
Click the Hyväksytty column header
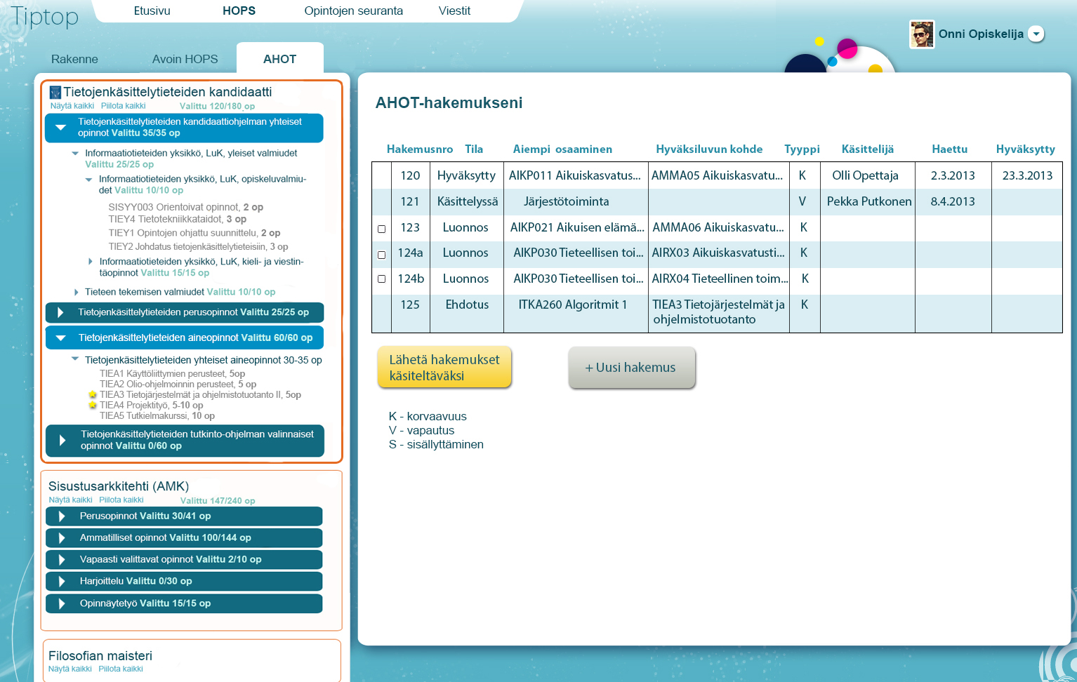[1025, 149]
